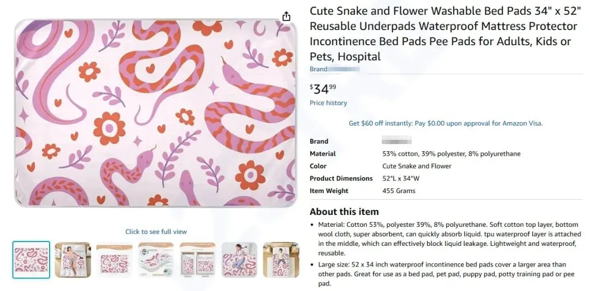The image size is (589, 291).
Task: Select the first pad pattern thumbnail
Action: coord(31,259)
